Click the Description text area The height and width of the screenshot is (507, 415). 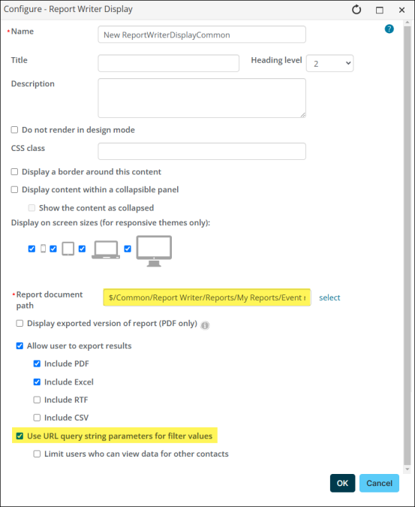tap(202, 98)
